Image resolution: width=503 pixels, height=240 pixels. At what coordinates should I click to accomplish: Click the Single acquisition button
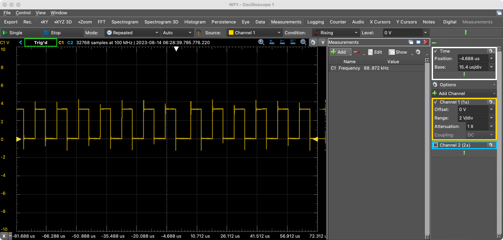(x=21, y=33)
